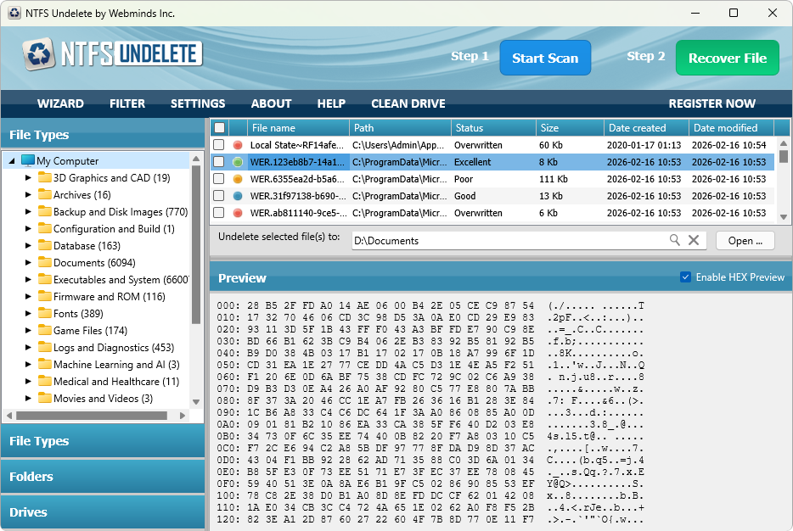793x531 pixels.
Task: Click the Firmware and ROM folder icon
Action: click(x=45, y=296)
